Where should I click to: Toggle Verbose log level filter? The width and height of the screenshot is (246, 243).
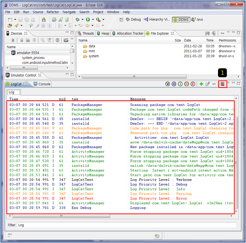click(x=167, y=84)
